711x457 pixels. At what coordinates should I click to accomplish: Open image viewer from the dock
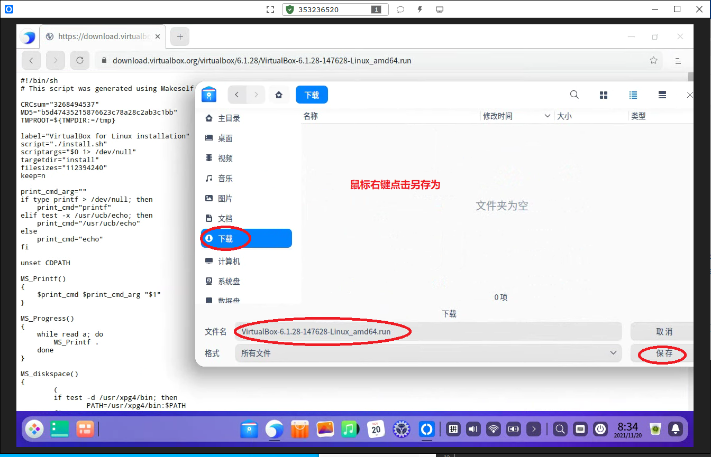click(325, 429)
